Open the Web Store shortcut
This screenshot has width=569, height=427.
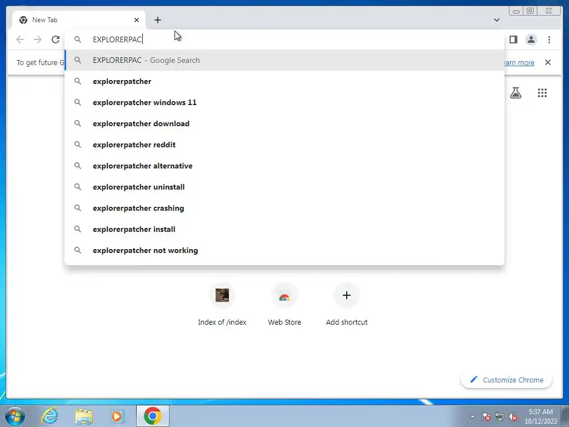click(284, 304)
